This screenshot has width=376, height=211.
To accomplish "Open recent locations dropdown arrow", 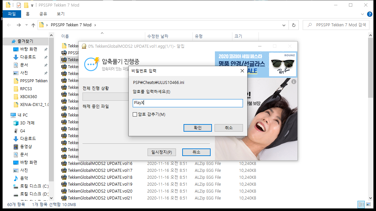I will pyautogui.click(x=26, y=25).
